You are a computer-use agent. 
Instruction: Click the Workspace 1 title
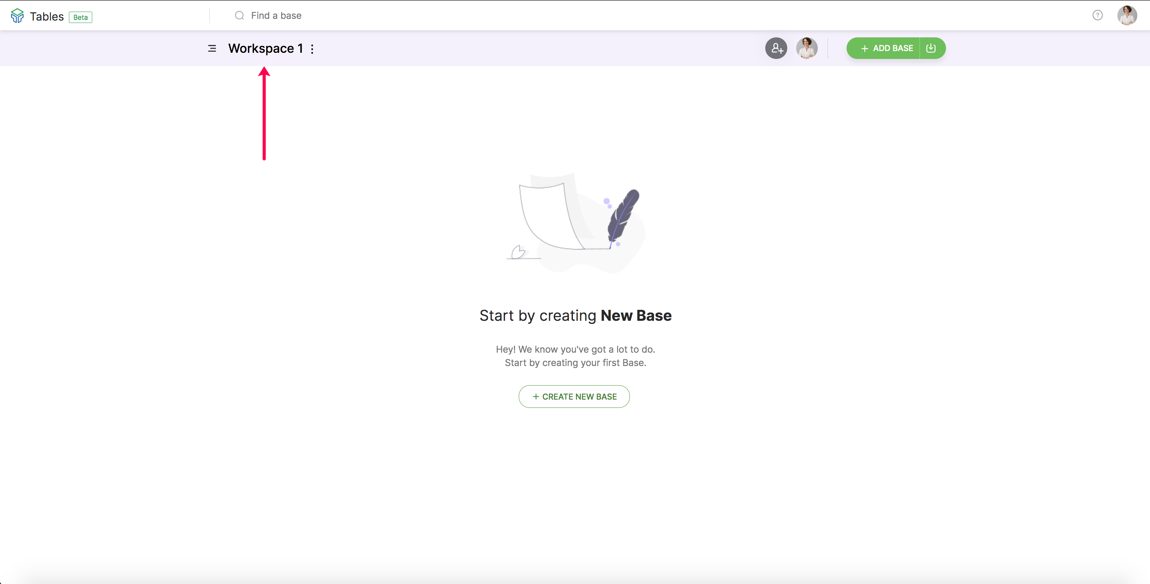click(x=265, y=48)
